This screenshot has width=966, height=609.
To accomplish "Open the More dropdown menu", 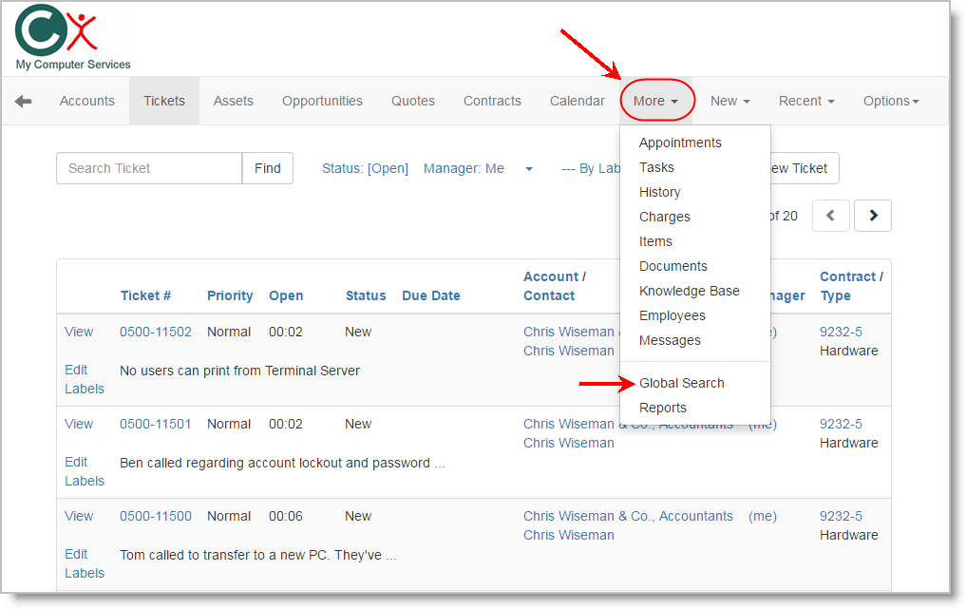I will [x=656, y=101].
